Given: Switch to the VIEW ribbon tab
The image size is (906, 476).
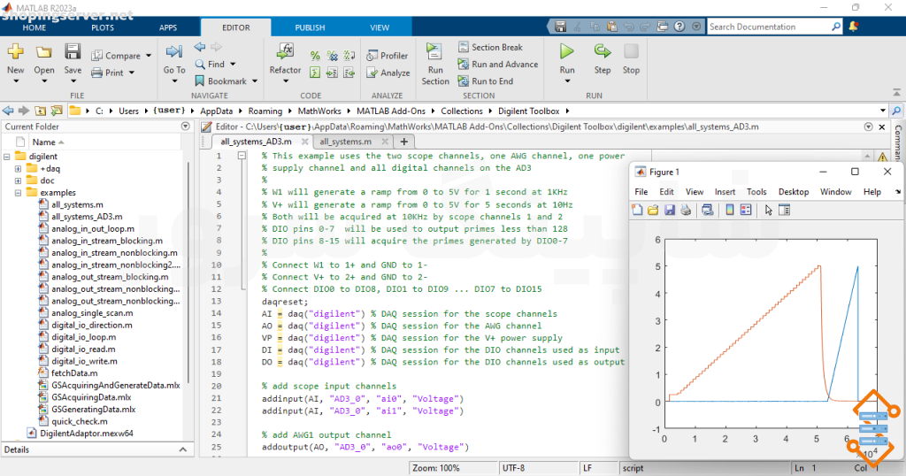Looking at the screenshot, I should click(x=380, y=27).
